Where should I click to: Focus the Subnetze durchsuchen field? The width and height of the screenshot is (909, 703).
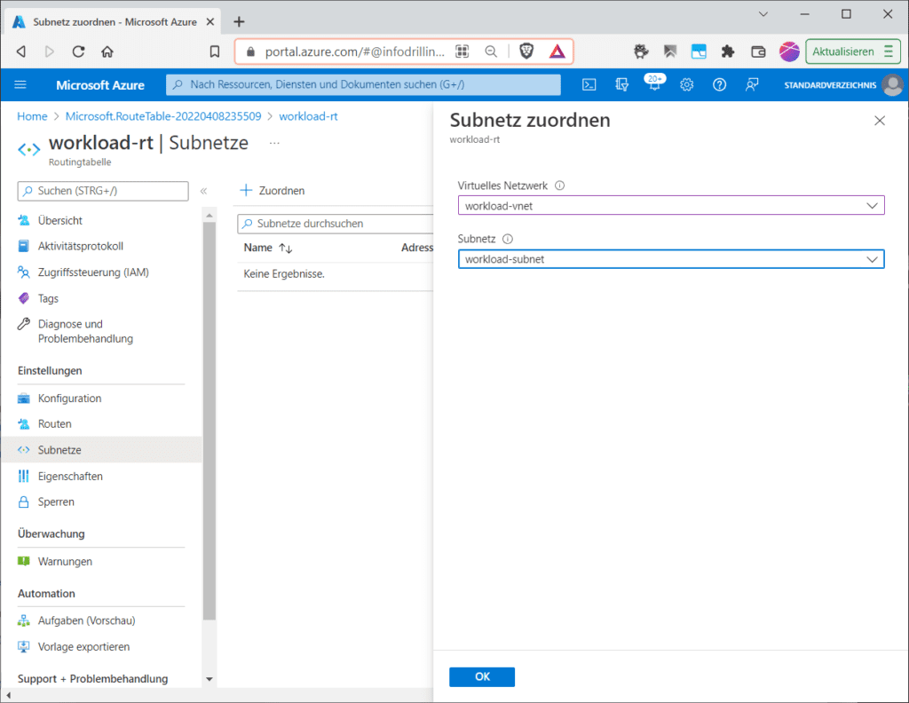click(336, 224)
